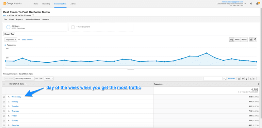
Task: Switch to the pivot view icon
Action: pos(255,79)
